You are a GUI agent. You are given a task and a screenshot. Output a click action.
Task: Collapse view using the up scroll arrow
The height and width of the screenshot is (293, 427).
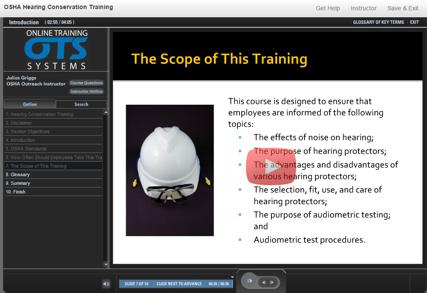pyautogui.click(x=106, y=112)
